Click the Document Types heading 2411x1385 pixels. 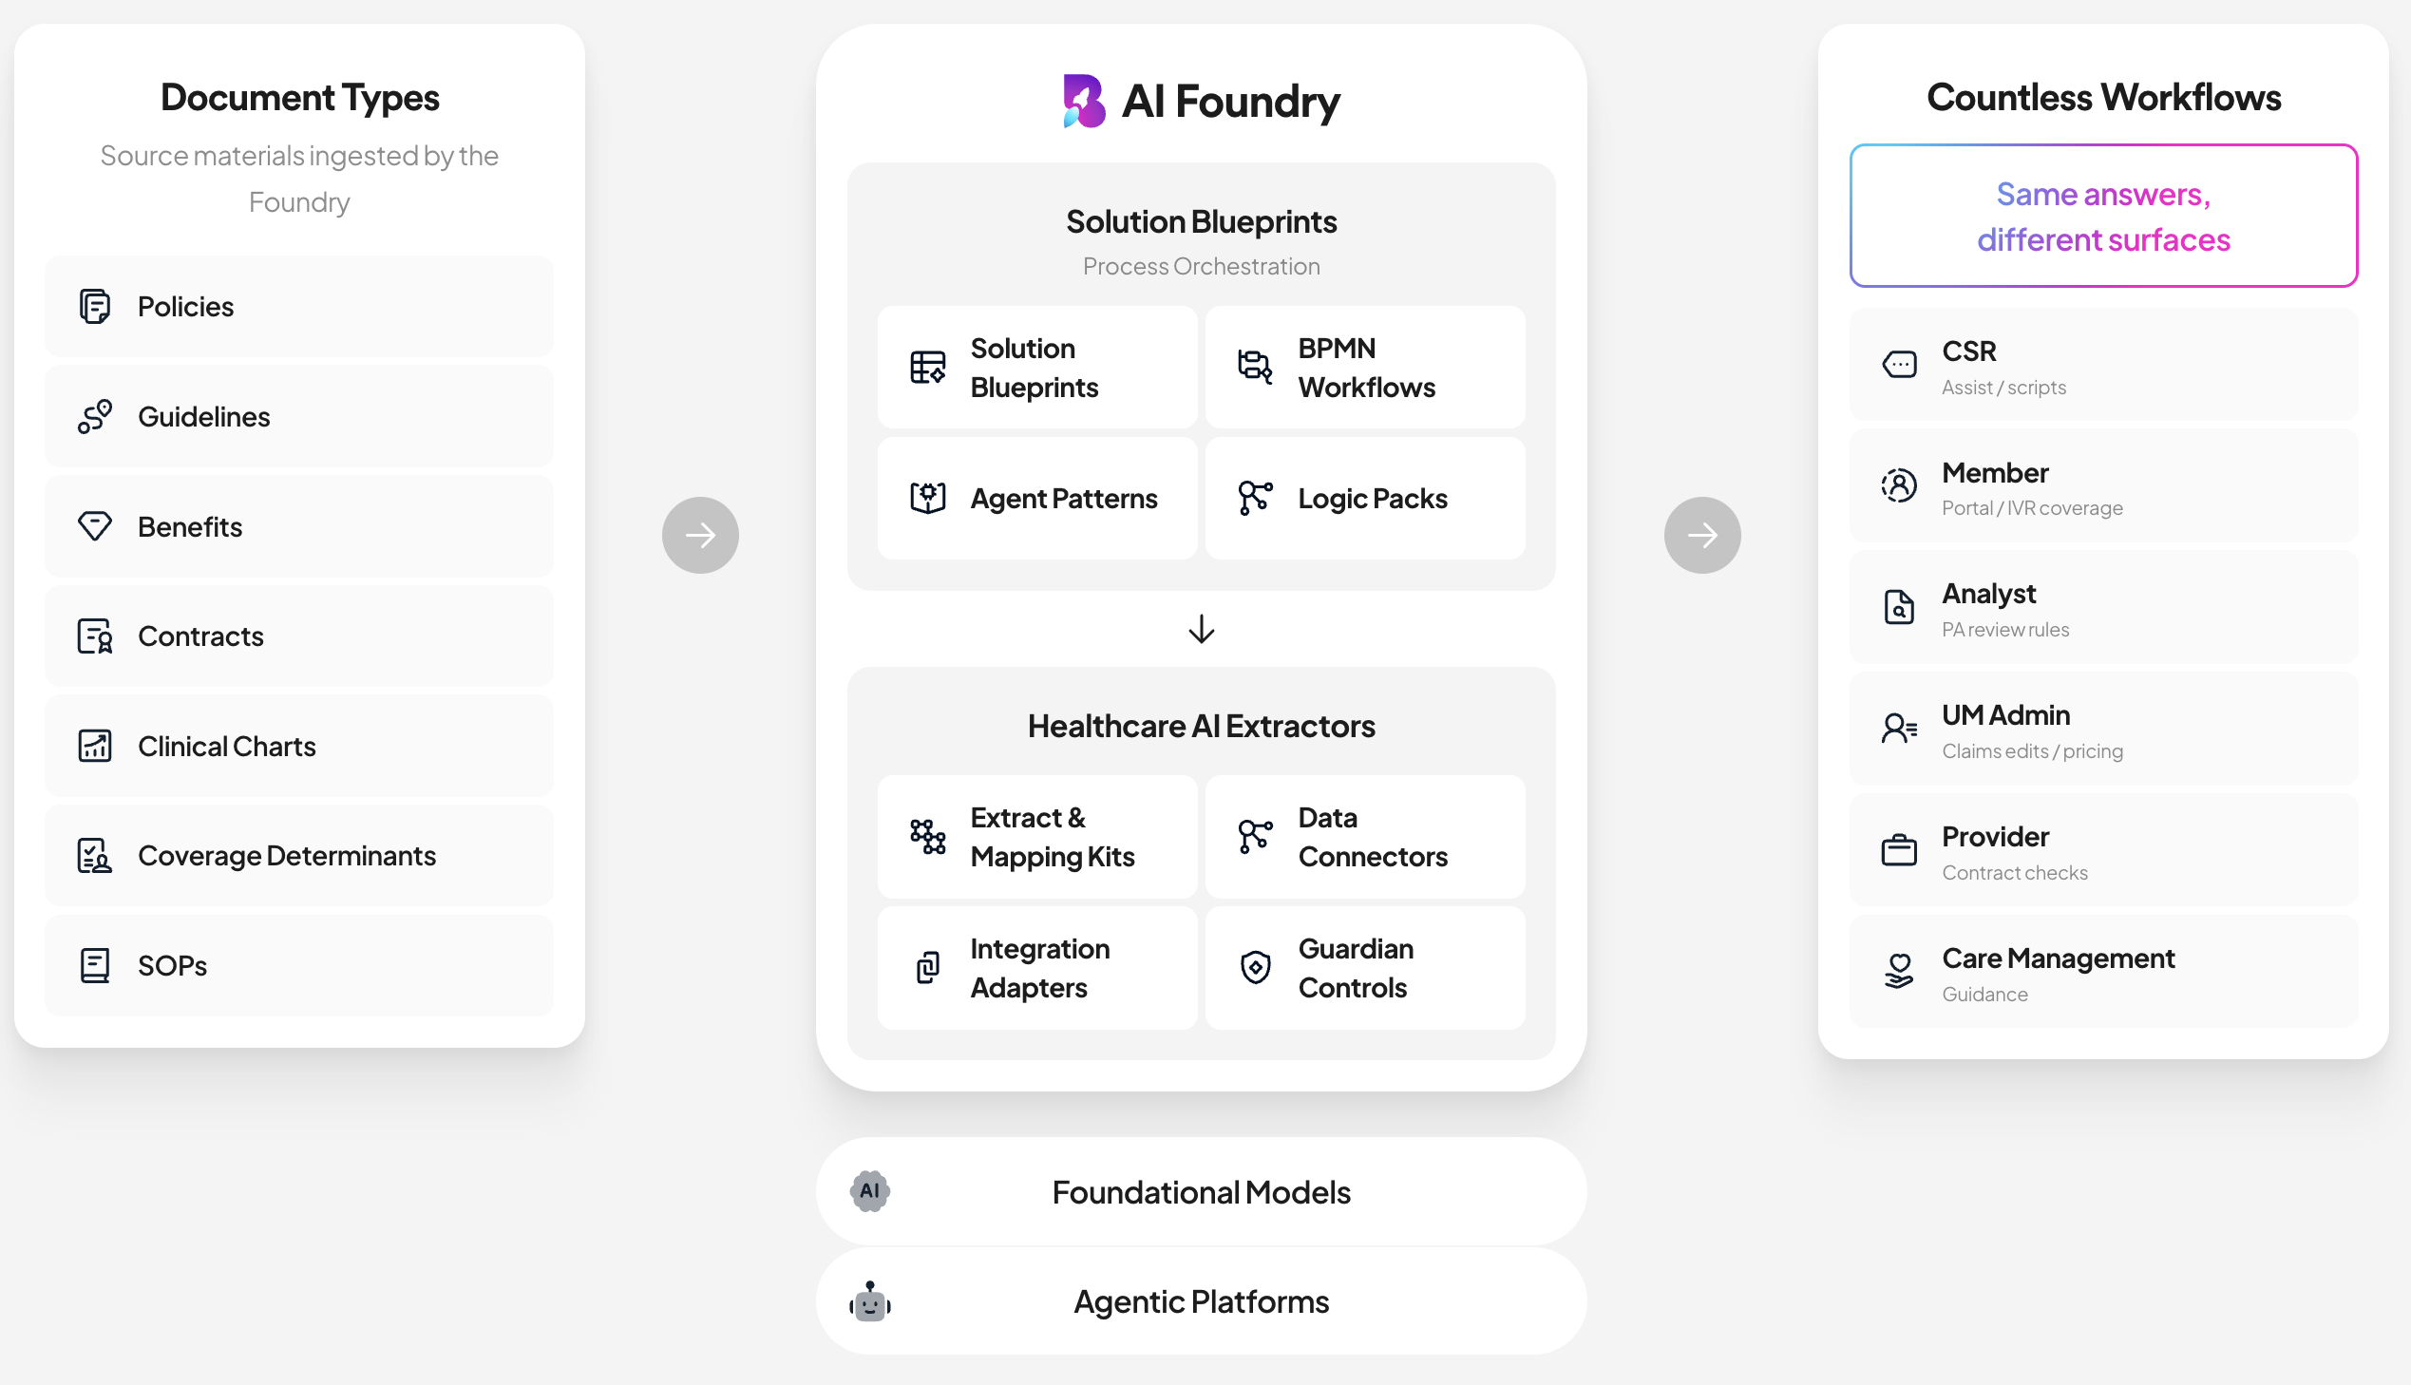coord(299,97)
